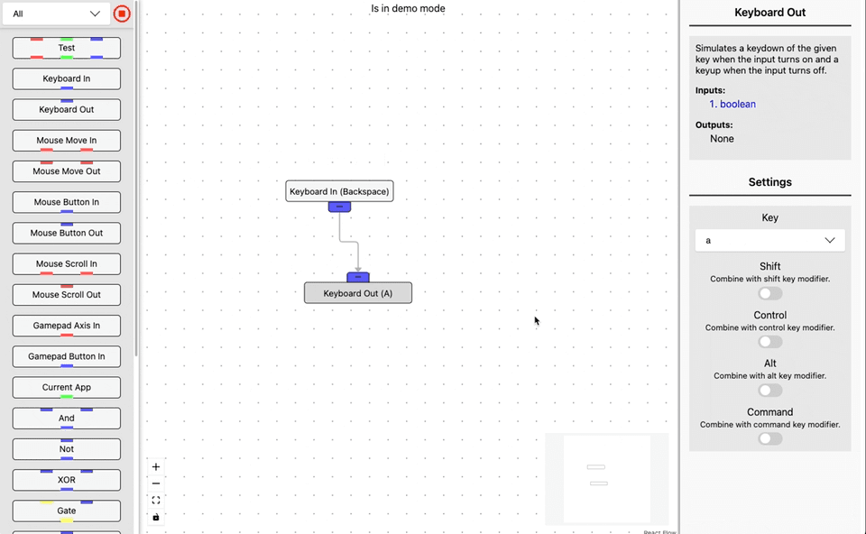Zoom in on the node canvas

(155, 466)
